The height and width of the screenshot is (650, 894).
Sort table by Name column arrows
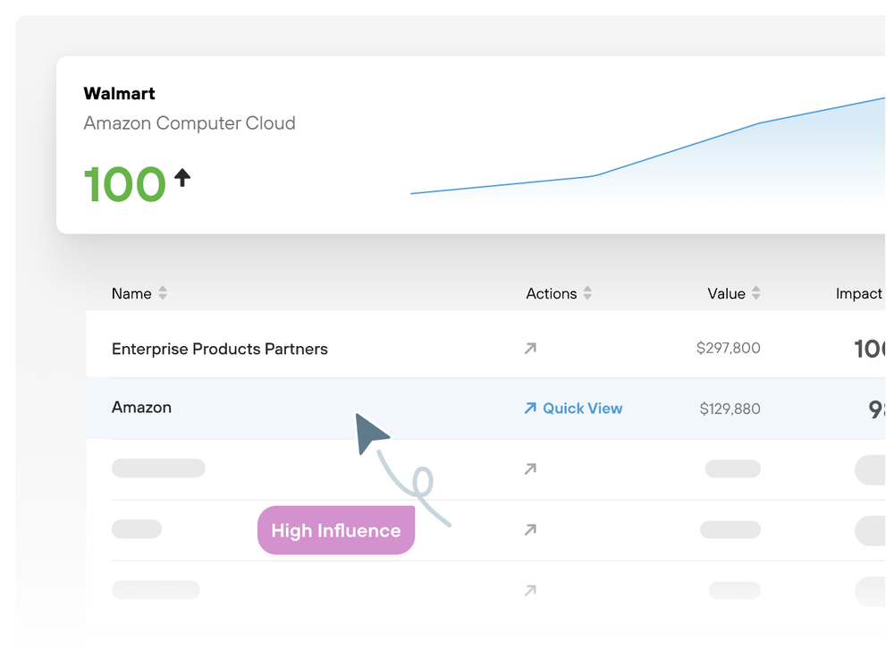click(x=163, y=293)
